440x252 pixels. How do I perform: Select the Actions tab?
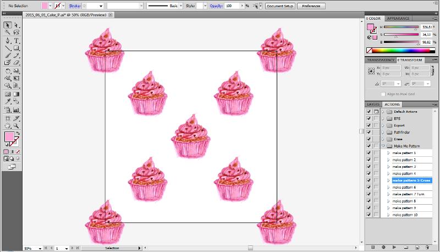pyautogui.click(x=392, y=105)
